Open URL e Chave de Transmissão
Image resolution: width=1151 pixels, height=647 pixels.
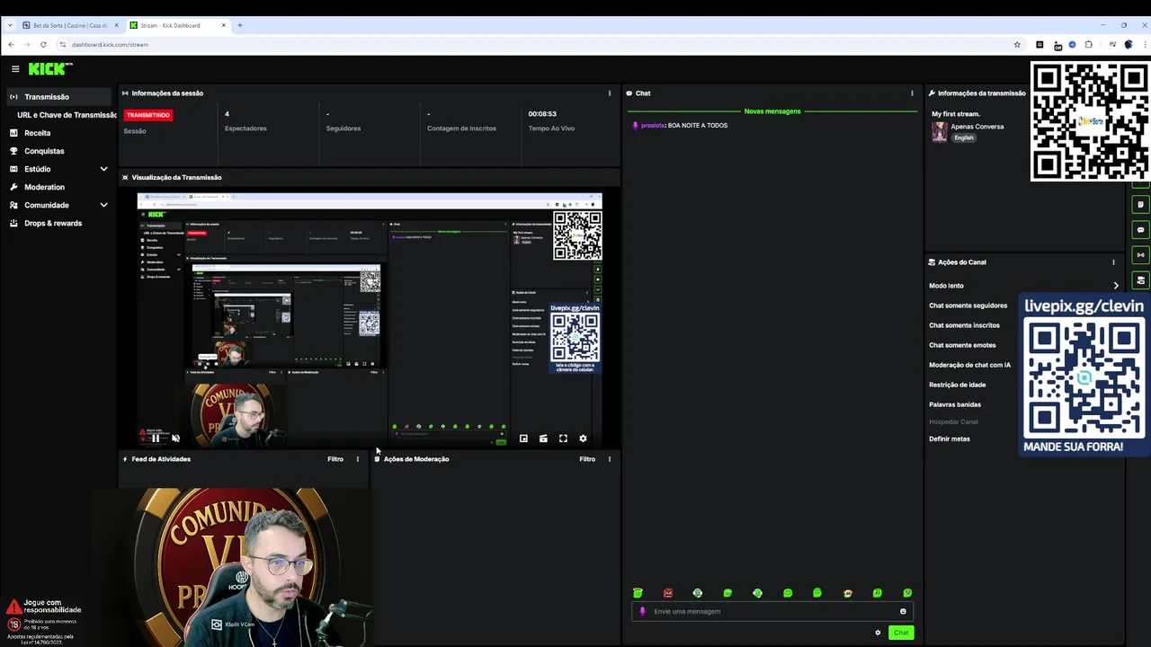tap(67, 115)
